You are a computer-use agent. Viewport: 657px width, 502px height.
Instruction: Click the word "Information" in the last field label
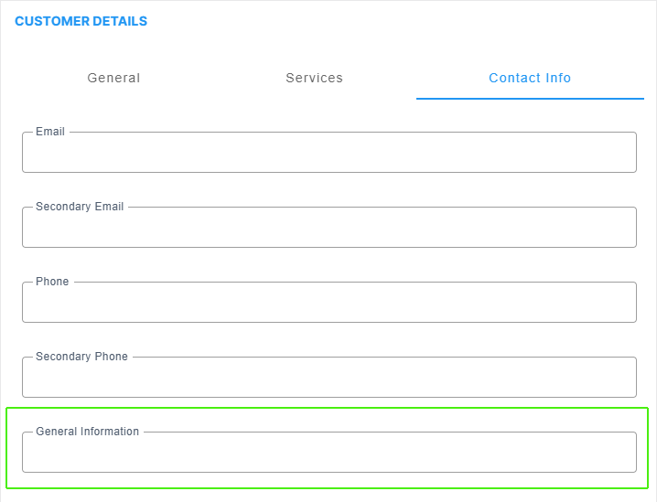click(110, 432)
